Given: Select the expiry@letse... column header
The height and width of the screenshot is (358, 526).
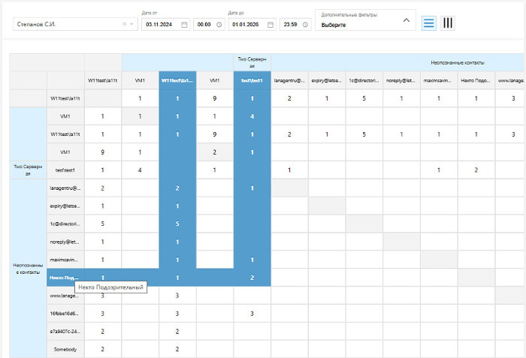Looking at the screenshot, I should pyautogui.click(x=326, y=80).
